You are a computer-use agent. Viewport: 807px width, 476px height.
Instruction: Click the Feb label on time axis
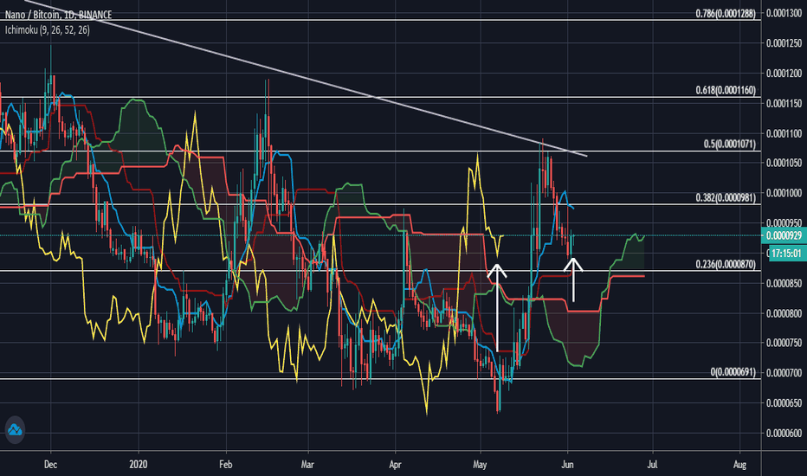click(225, 464)
